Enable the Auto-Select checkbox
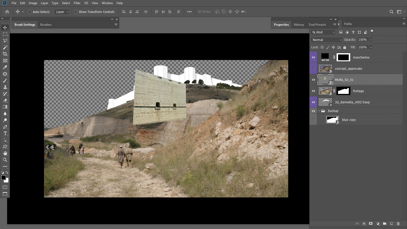Viewport: 407px width, 229px height. click(30, 12)
